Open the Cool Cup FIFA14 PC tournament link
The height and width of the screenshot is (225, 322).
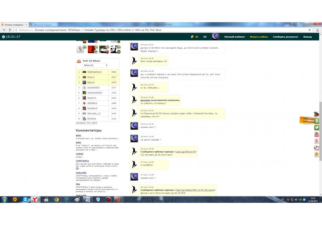point(186,152)
